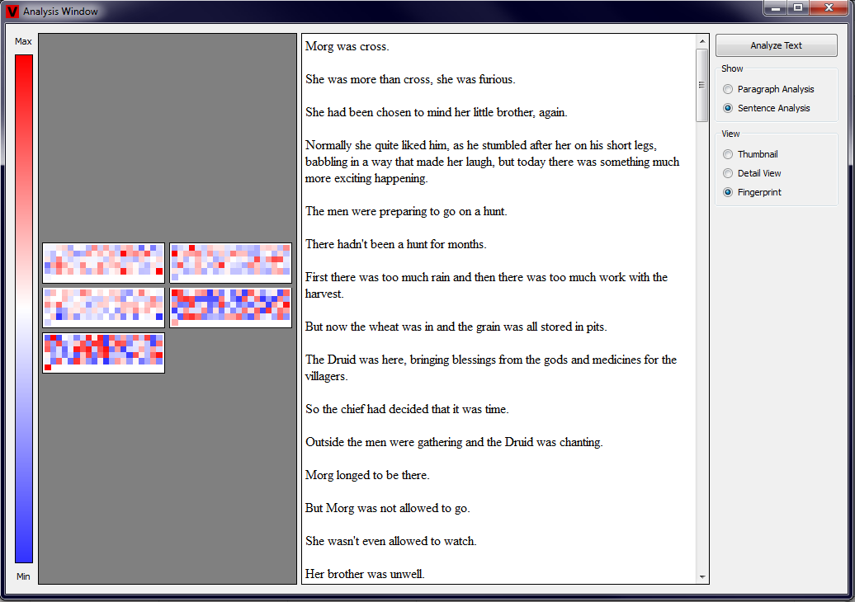Select Sentence Analysis radio option
Viewport: 855px width, 602px height.
pyautogui.click(x=727, y=108)
